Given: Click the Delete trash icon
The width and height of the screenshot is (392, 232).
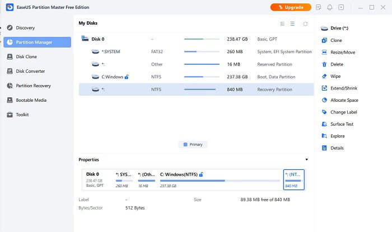Looking at the screenshot, I should coord(324,64).
